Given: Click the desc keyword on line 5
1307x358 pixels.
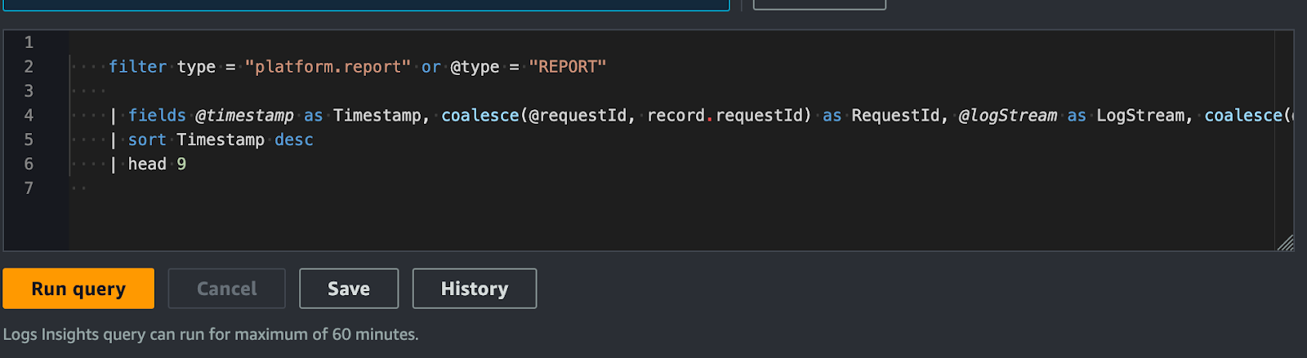Looking at the screenshot, I should (294, 140).
